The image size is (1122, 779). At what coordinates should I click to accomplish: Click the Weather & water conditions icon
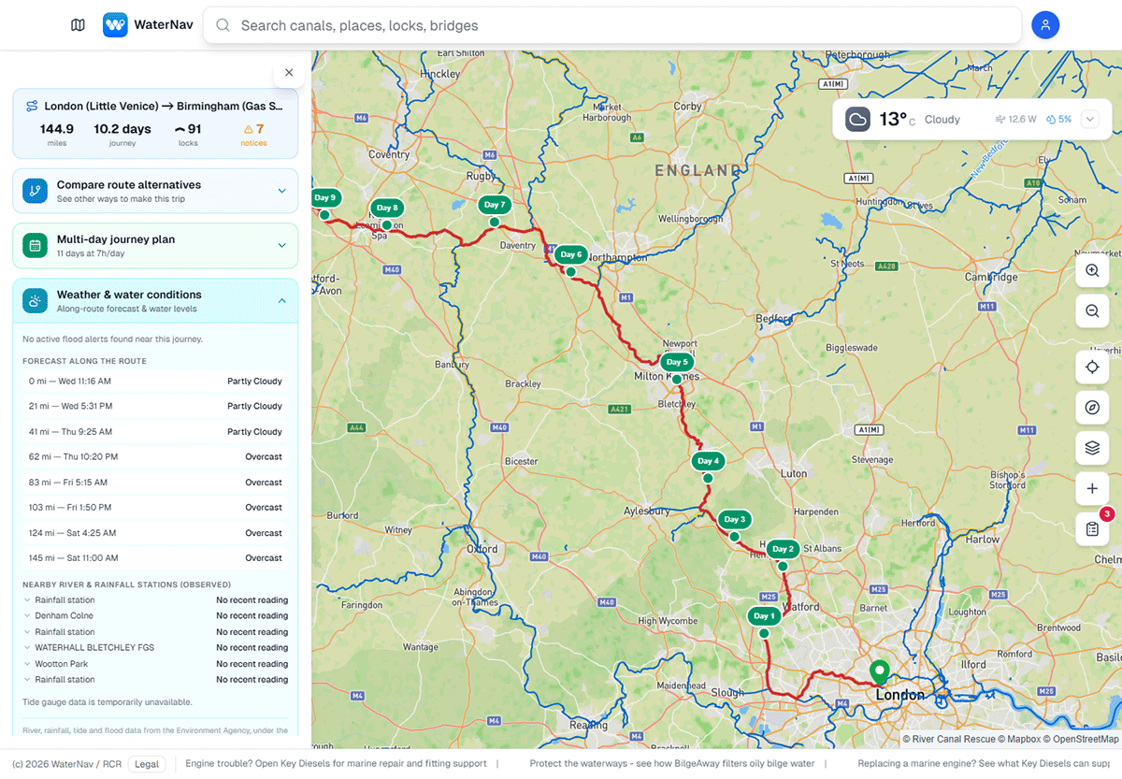coord(35,301)
